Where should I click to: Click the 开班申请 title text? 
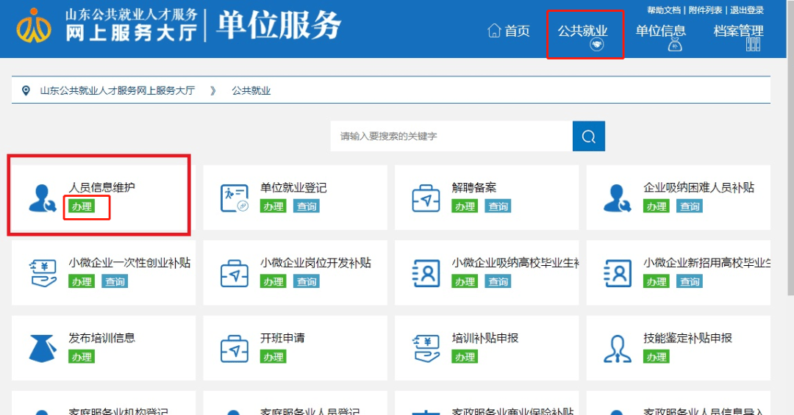[282, 338]
